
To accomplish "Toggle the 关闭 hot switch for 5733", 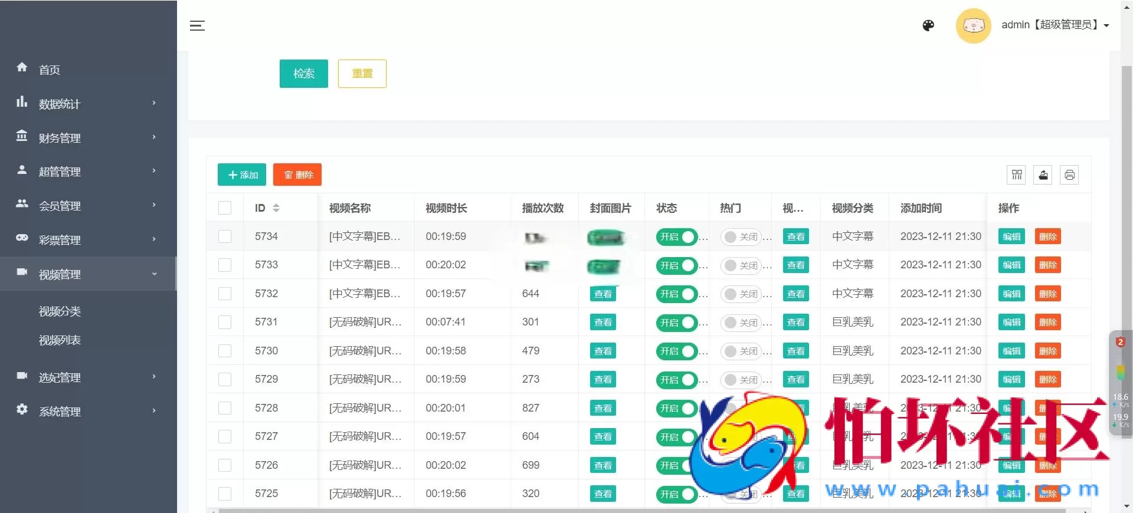I will 741,265.
